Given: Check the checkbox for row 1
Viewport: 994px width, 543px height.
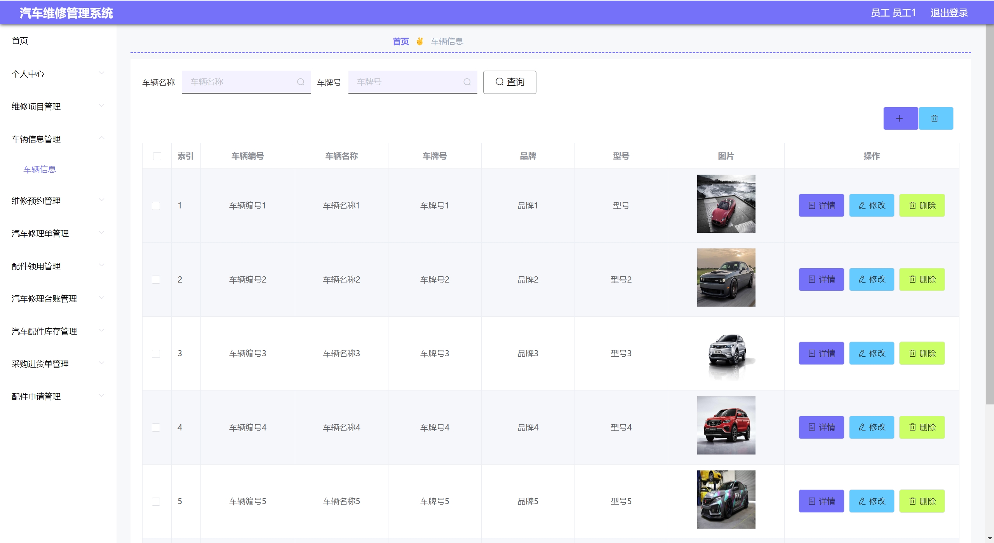Looking at the screenshot, I should (156, 206).
